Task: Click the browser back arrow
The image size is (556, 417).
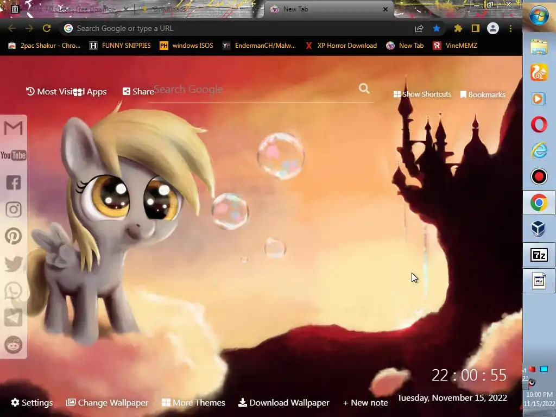Action: coord(12,28)
